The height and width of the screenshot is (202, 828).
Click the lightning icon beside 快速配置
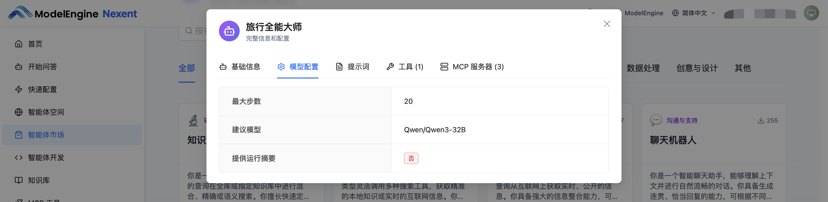pos(19,89)
